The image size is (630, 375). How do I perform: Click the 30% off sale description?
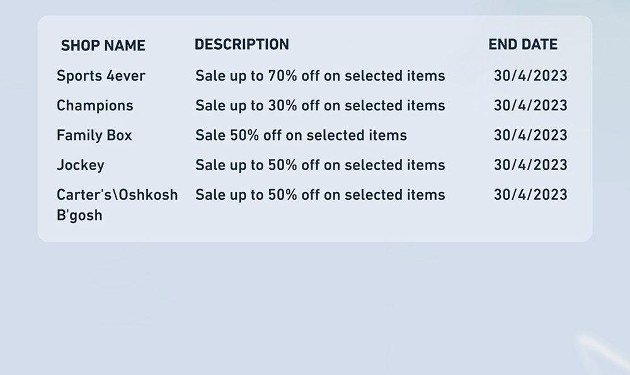tap(320, 105)
